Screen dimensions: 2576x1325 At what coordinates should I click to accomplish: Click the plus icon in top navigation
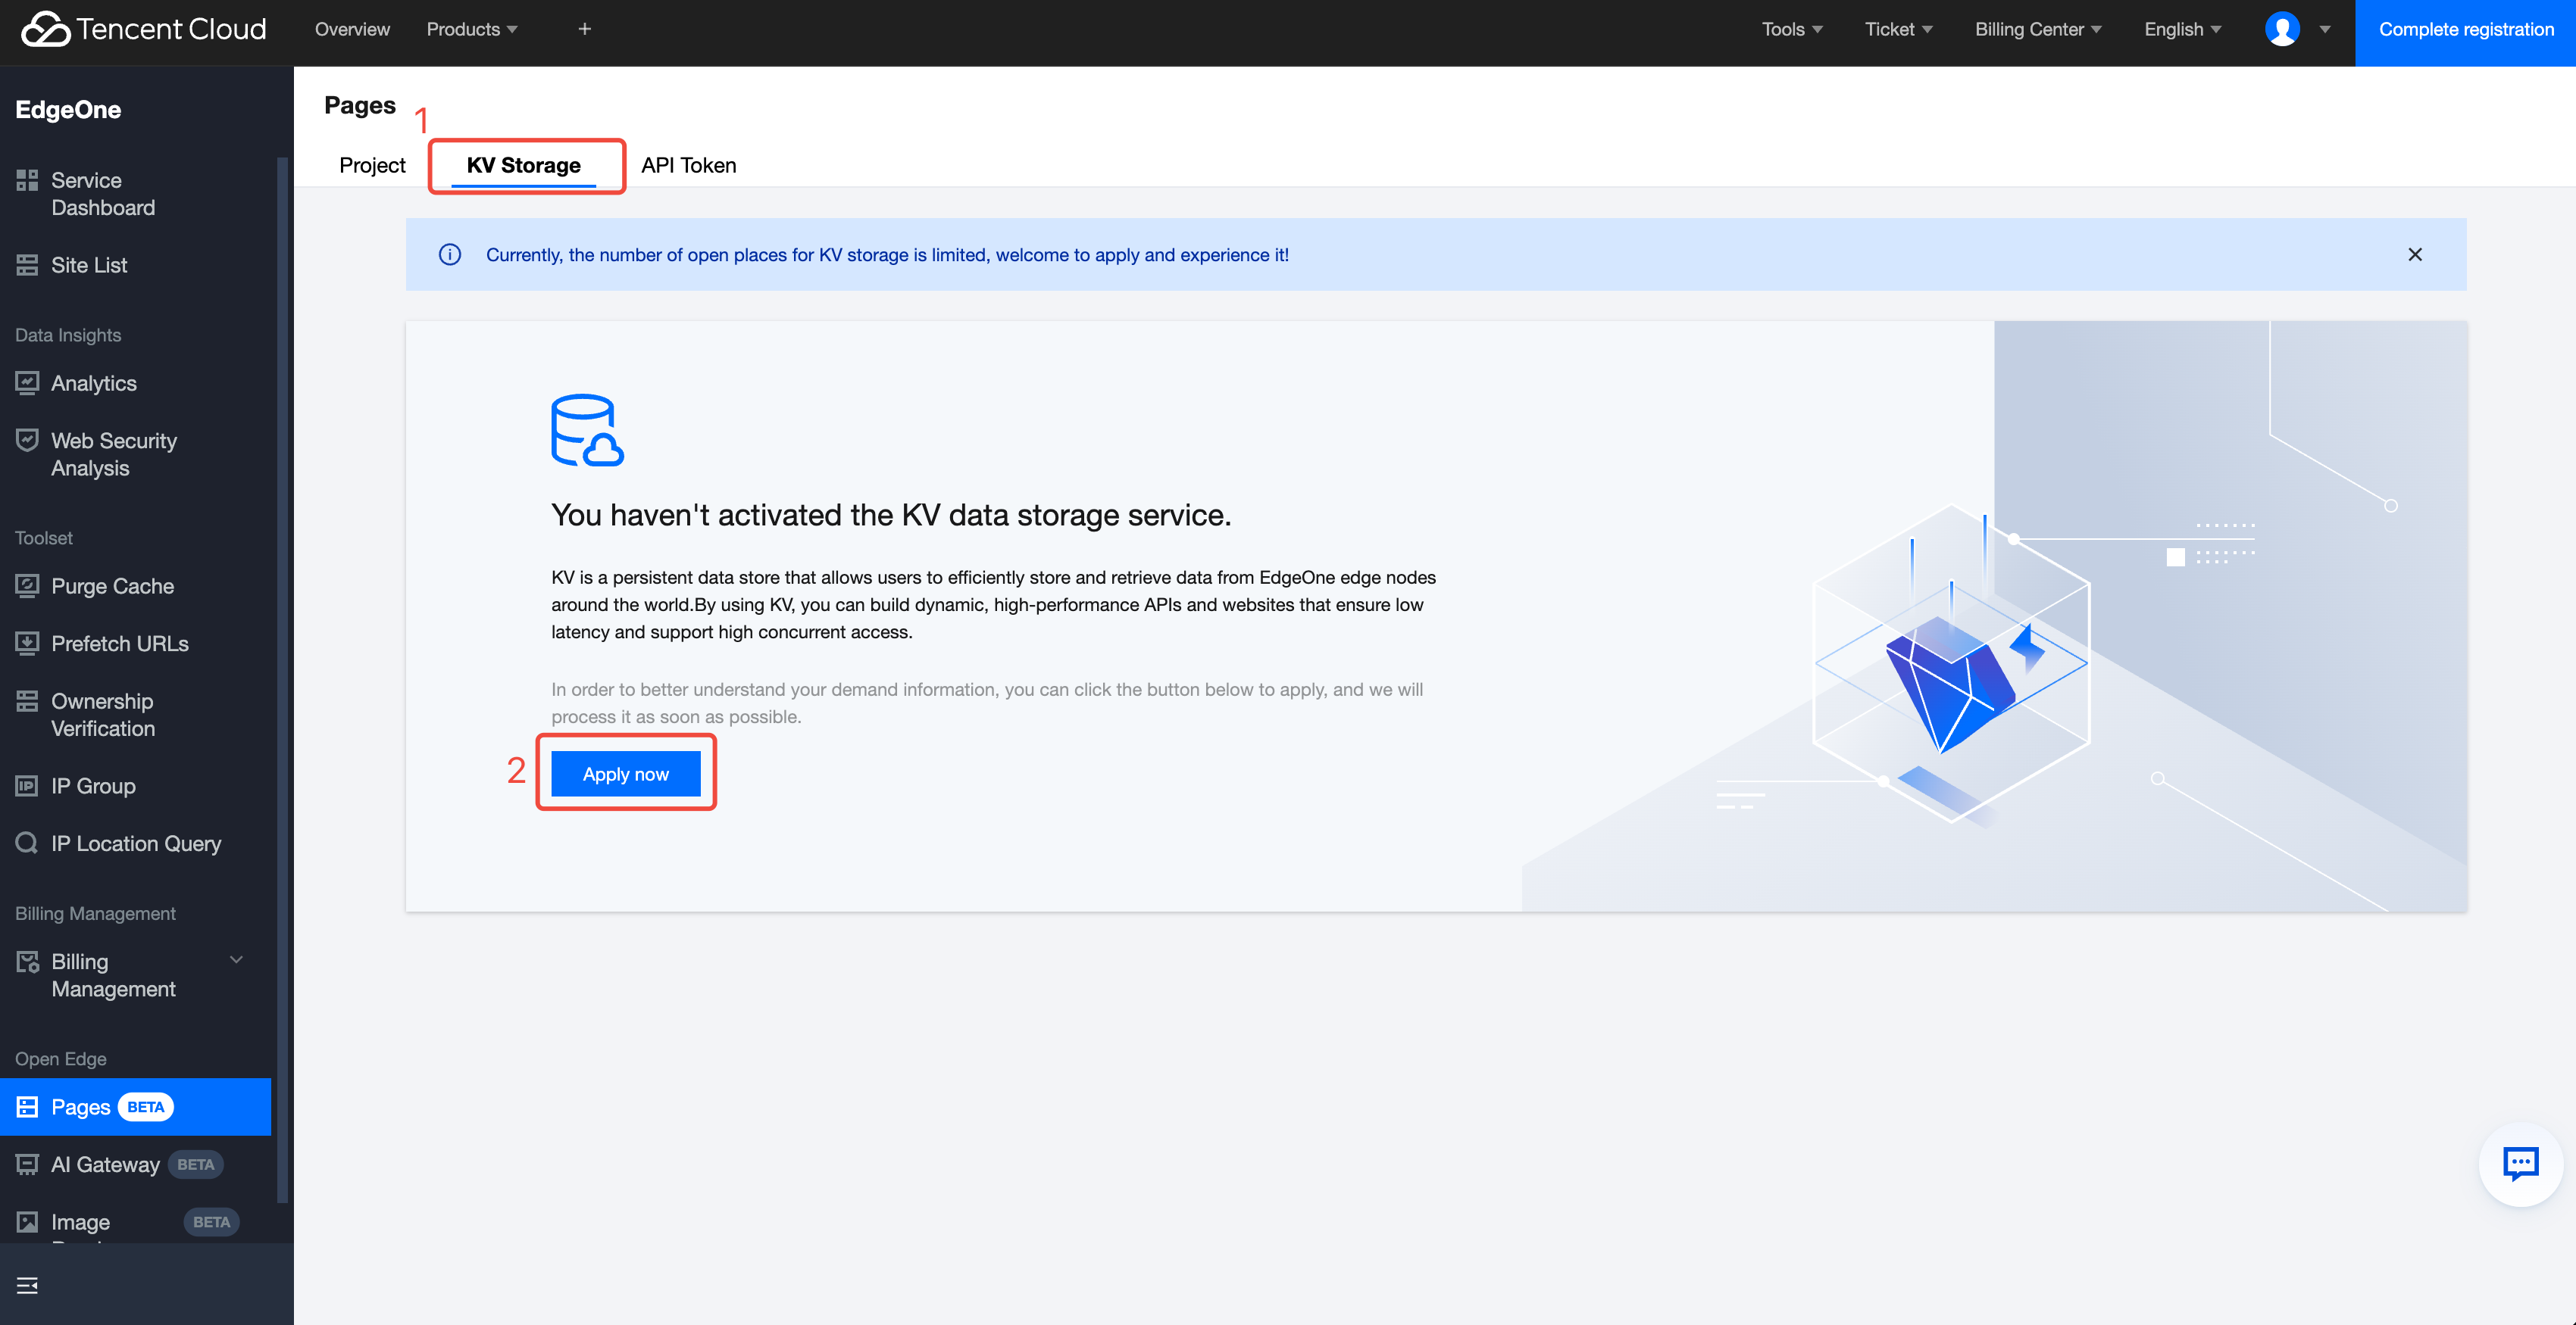coord(585,29)
